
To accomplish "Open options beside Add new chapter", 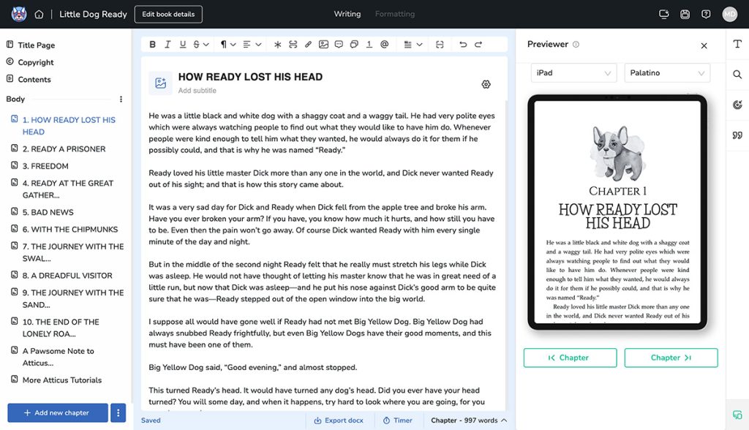I will pos(118,412).
